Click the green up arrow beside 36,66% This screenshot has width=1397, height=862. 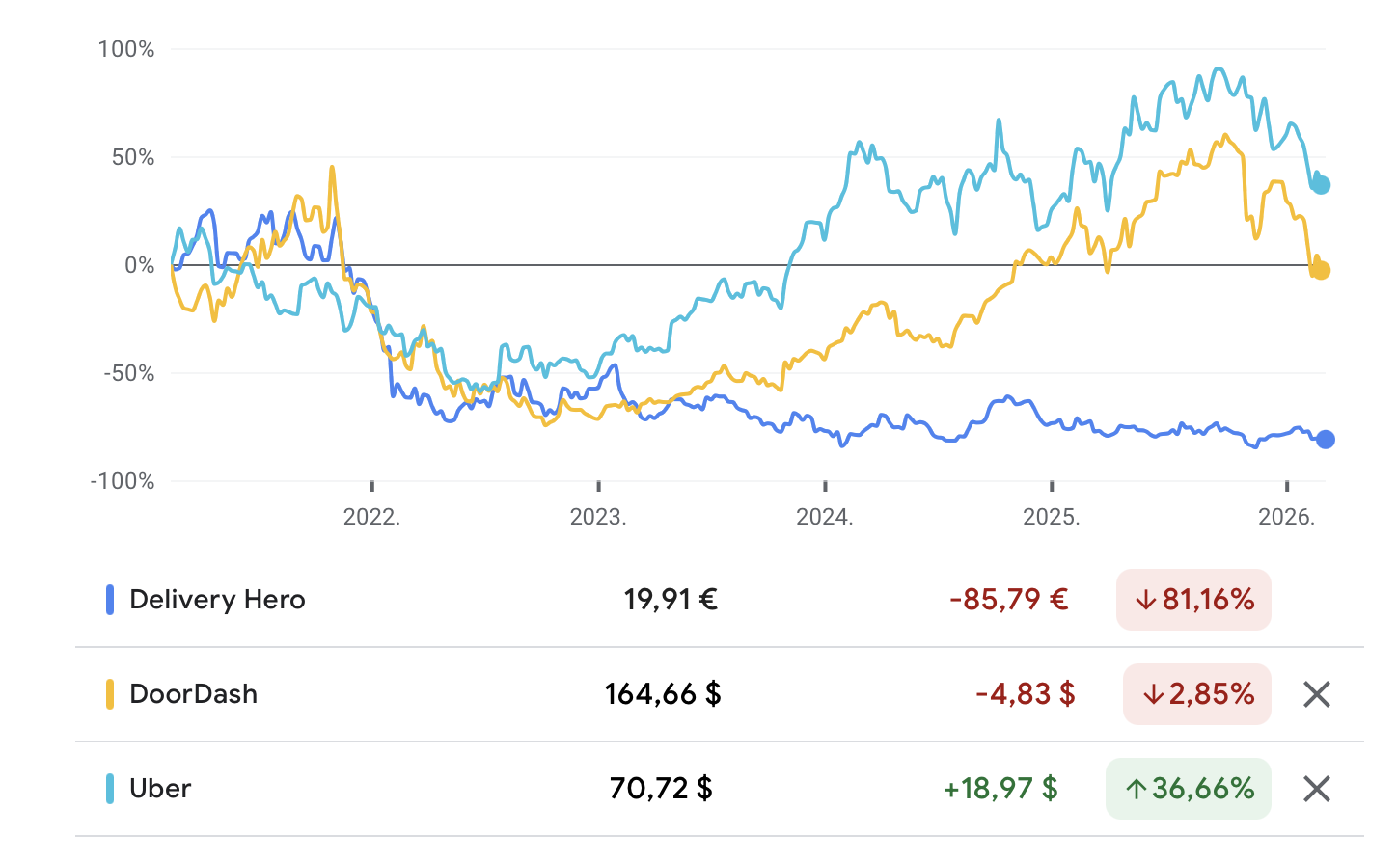click(1136, 789)
